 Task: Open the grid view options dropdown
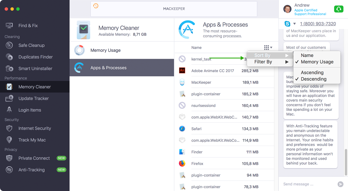(268, 48)
